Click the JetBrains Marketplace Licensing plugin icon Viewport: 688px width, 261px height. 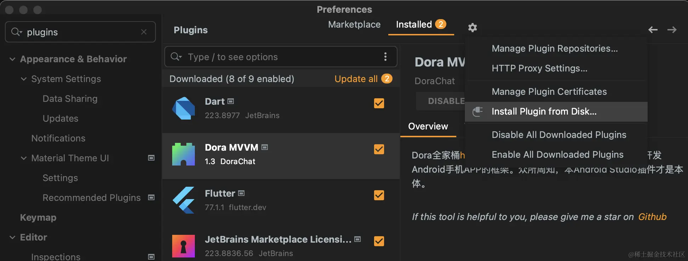coord(184,246)
